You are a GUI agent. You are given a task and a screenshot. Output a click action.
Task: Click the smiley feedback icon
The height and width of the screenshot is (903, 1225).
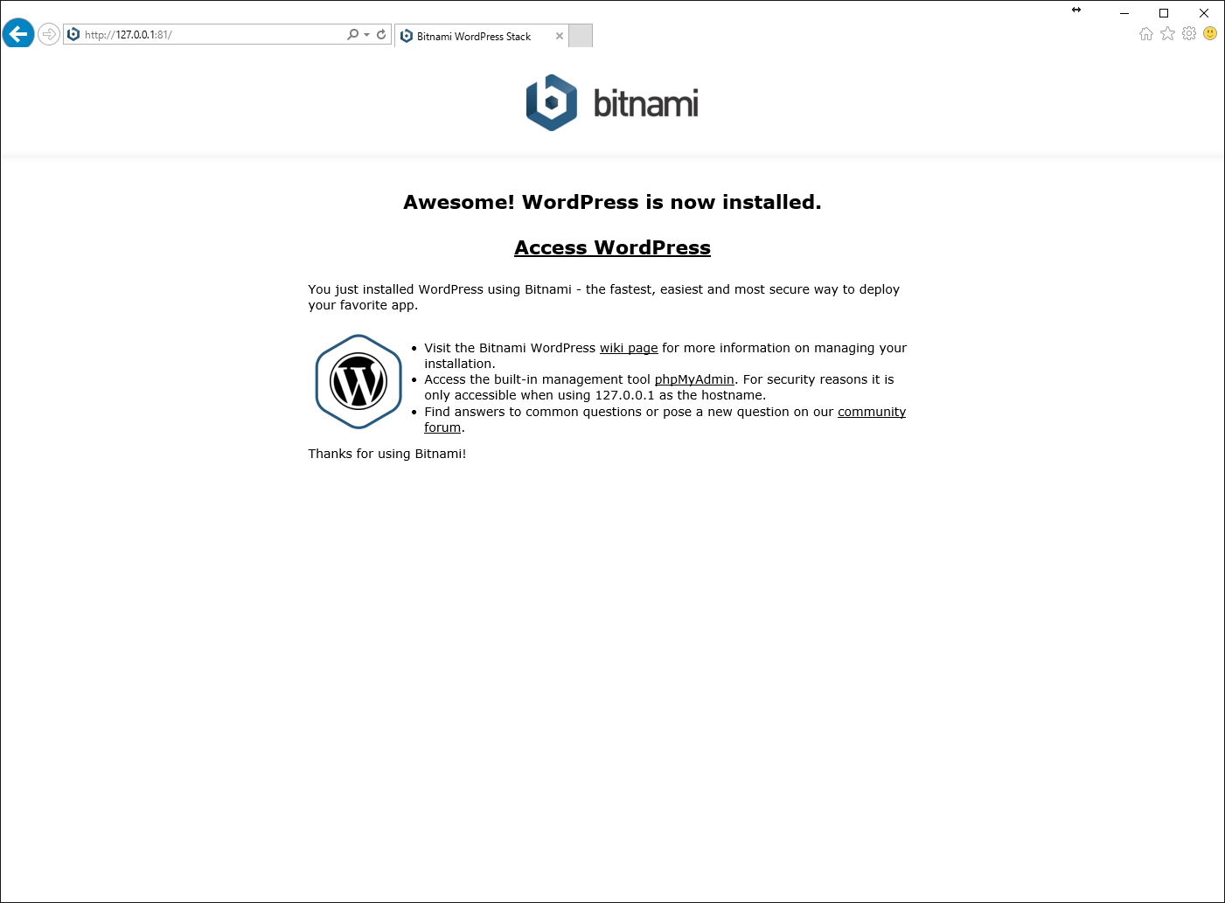1210,33
